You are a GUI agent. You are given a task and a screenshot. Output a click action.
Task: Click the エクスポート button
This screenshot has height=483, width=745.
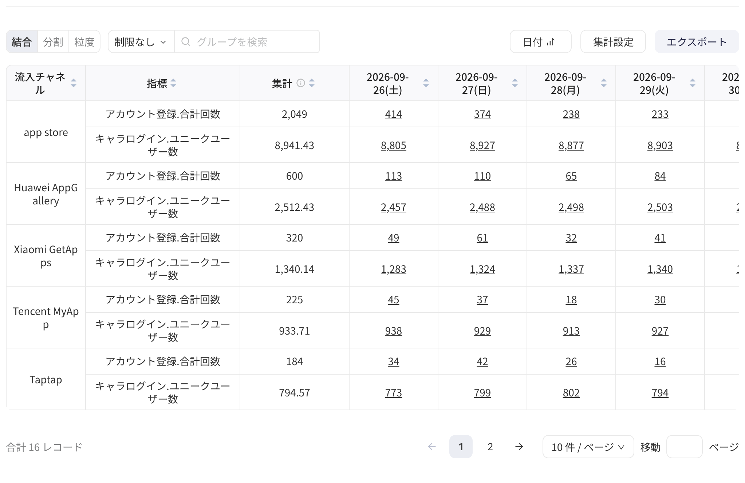(697, 42)
